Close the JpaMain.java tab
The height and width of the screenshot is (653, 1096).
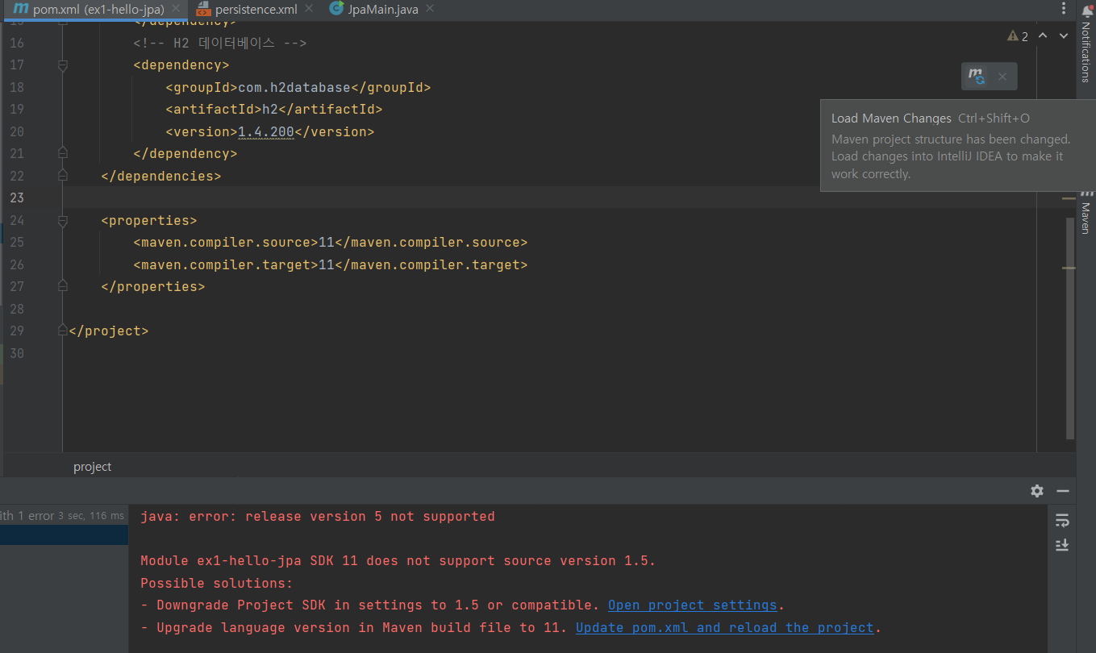click(429, 10)
